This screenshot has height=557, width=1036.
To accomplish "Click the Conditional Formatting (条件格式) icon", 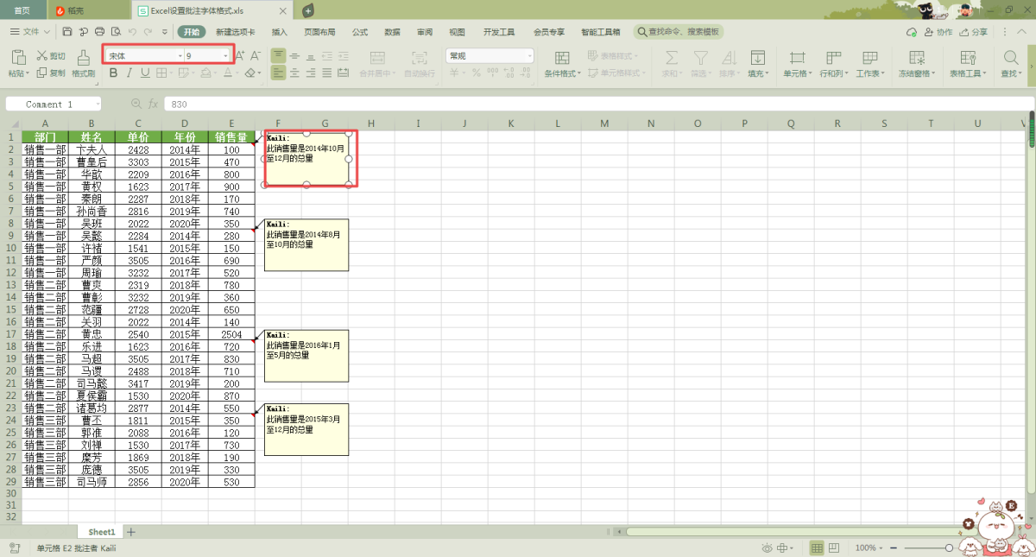I will (562, 58).
